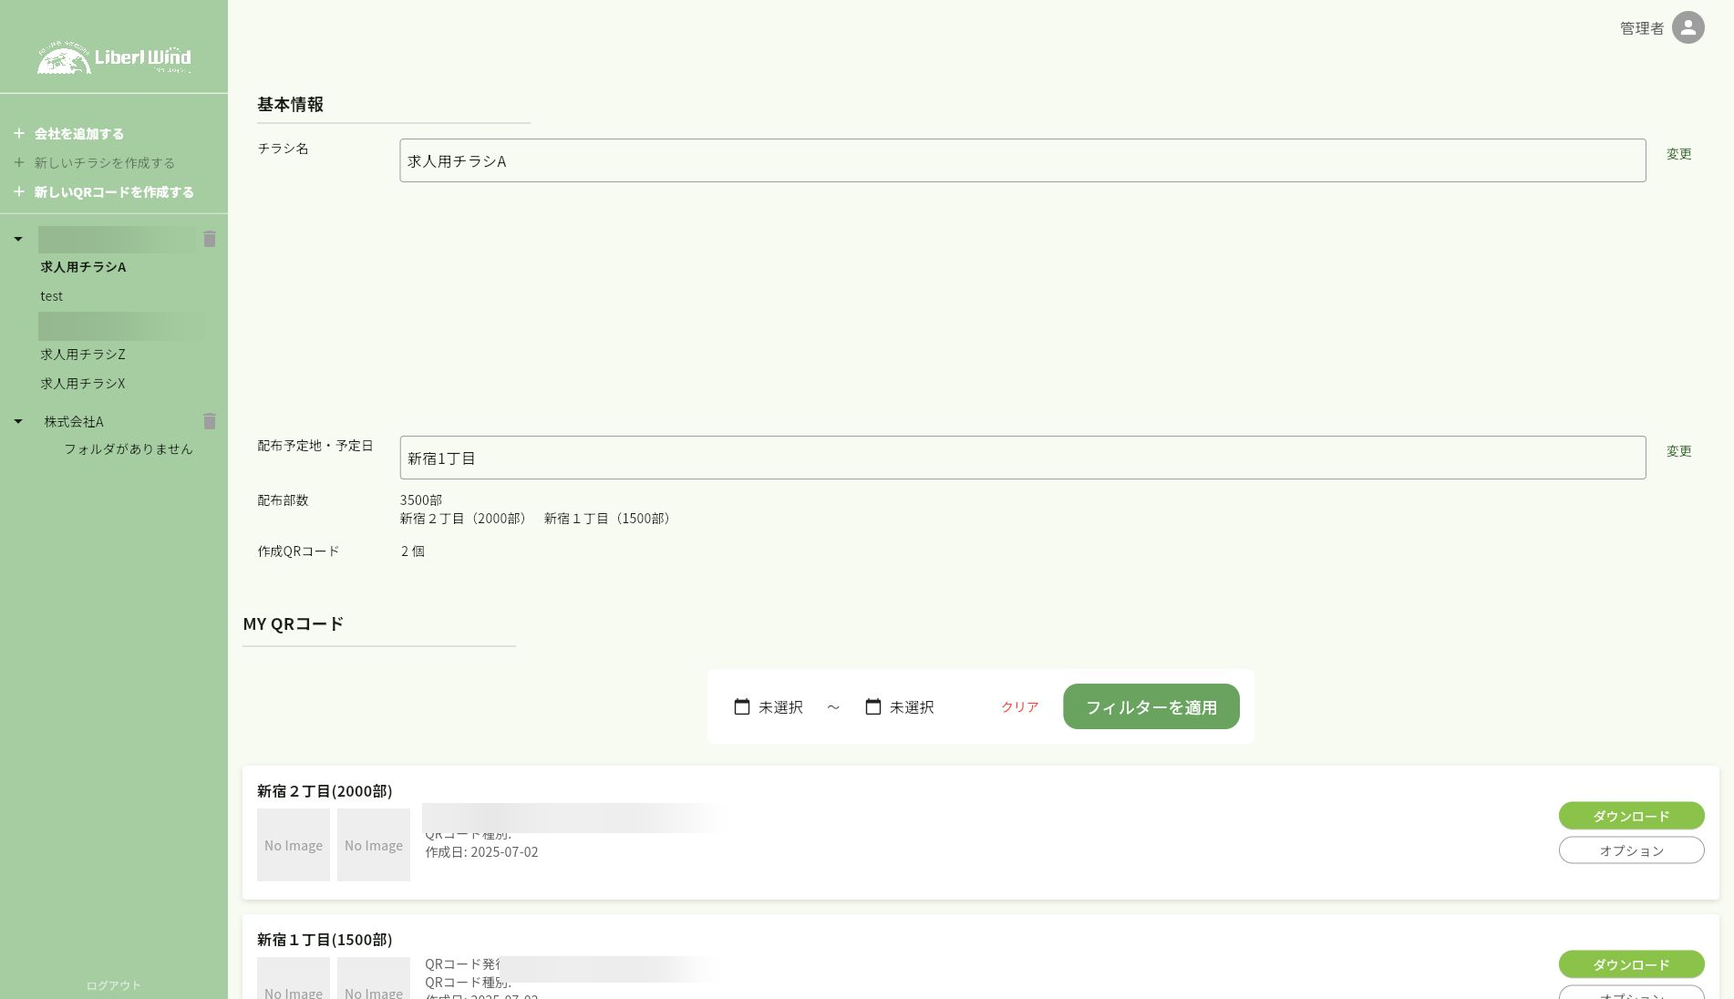The height and width of the screenshot is (999, 1734).
Task: Collapse the 株式会社A tree arrow
Action: [x=18, y=421]
